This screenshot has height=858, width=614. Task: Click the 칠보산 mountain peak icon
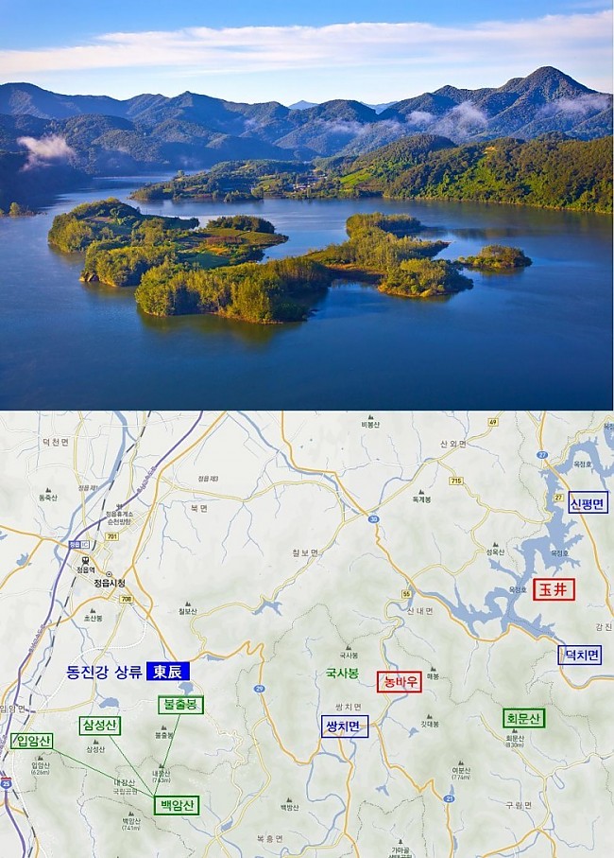pyautogui.click(x=187, y=604)
